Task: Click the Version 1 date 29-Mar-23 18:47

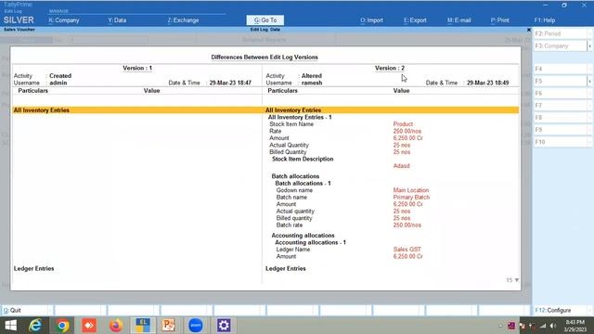Action: [x=230, y=83]
